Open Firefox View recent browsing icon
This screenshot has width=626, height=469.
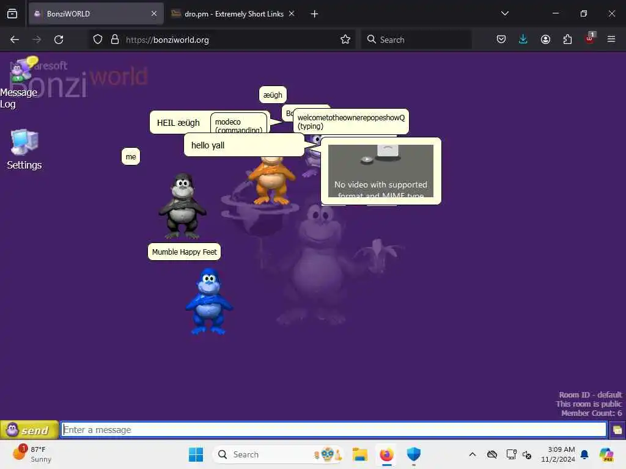pyautogui.click(x=12, y=13)
